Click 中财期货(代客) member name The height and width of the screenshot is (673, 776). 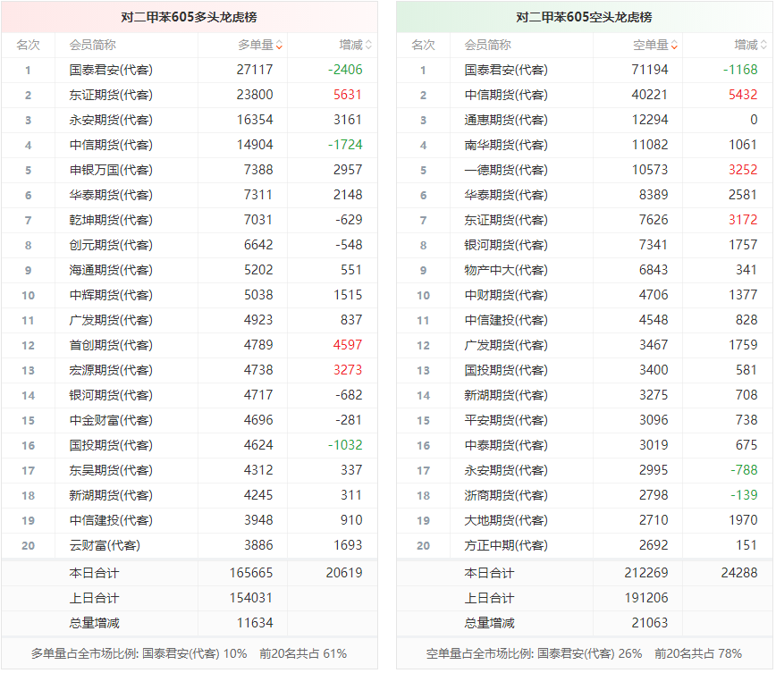click(x=506, y=295)
